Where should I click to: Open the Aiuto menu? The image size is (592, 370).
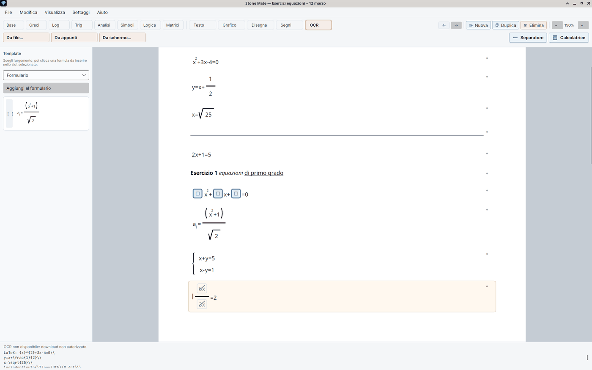coord(102,12)
